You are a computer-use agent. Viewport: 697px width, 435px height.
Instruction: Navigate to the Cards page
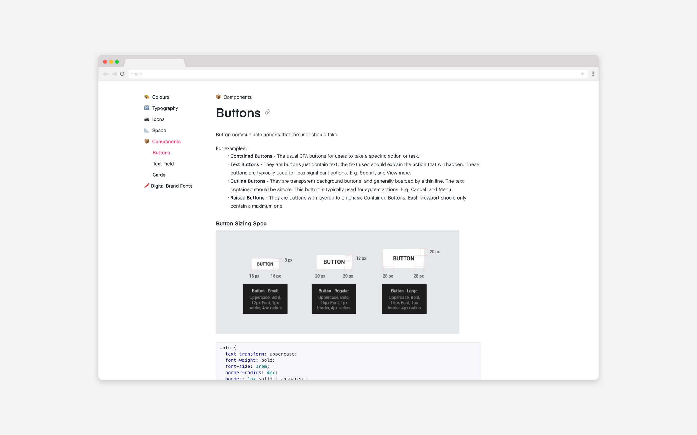159,175
